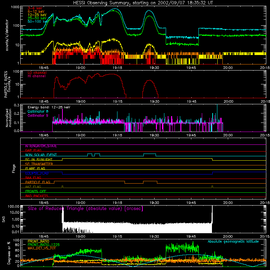This screenshot has height=270, width=270.
Task: Click the A47_FLAG label
Action: (33, 187)
